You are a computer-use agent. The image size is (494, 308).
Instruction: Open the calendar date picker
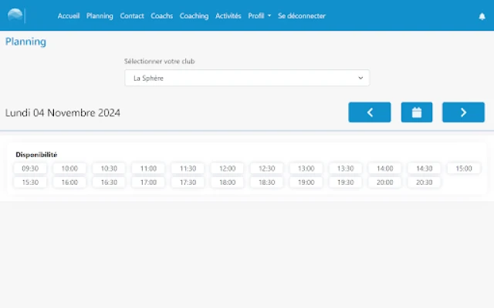pos(417,112)
